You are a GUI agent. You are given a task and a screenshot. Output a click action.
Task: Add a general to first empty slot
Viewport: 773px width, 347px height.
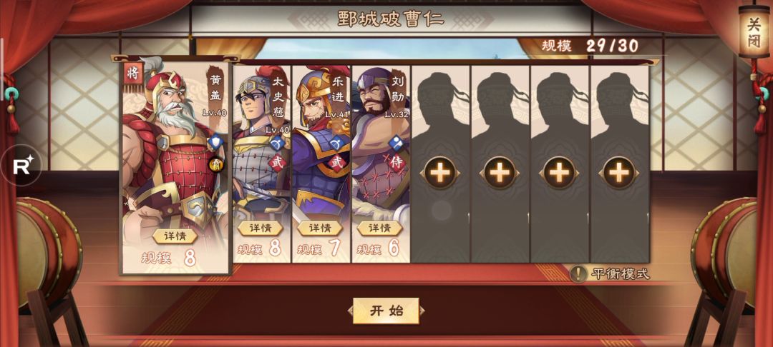point(440,173)
